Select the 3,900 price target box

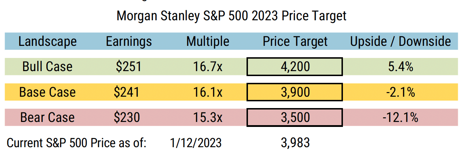click(295, 92)
